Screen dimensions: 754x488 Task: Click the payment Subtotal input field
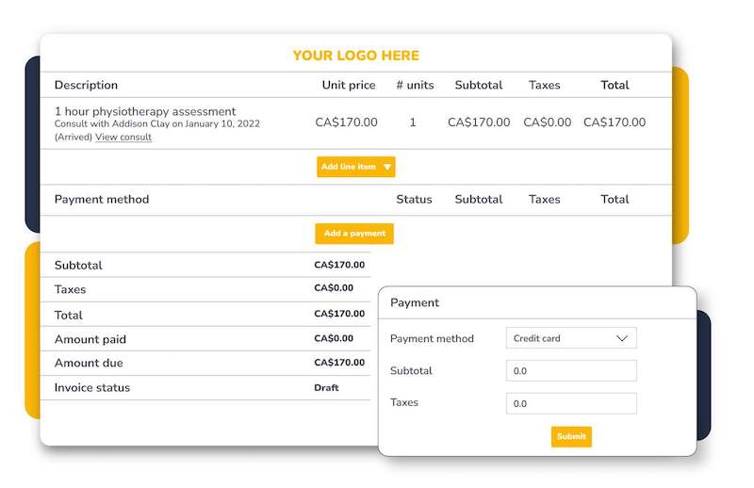(570, 371)
